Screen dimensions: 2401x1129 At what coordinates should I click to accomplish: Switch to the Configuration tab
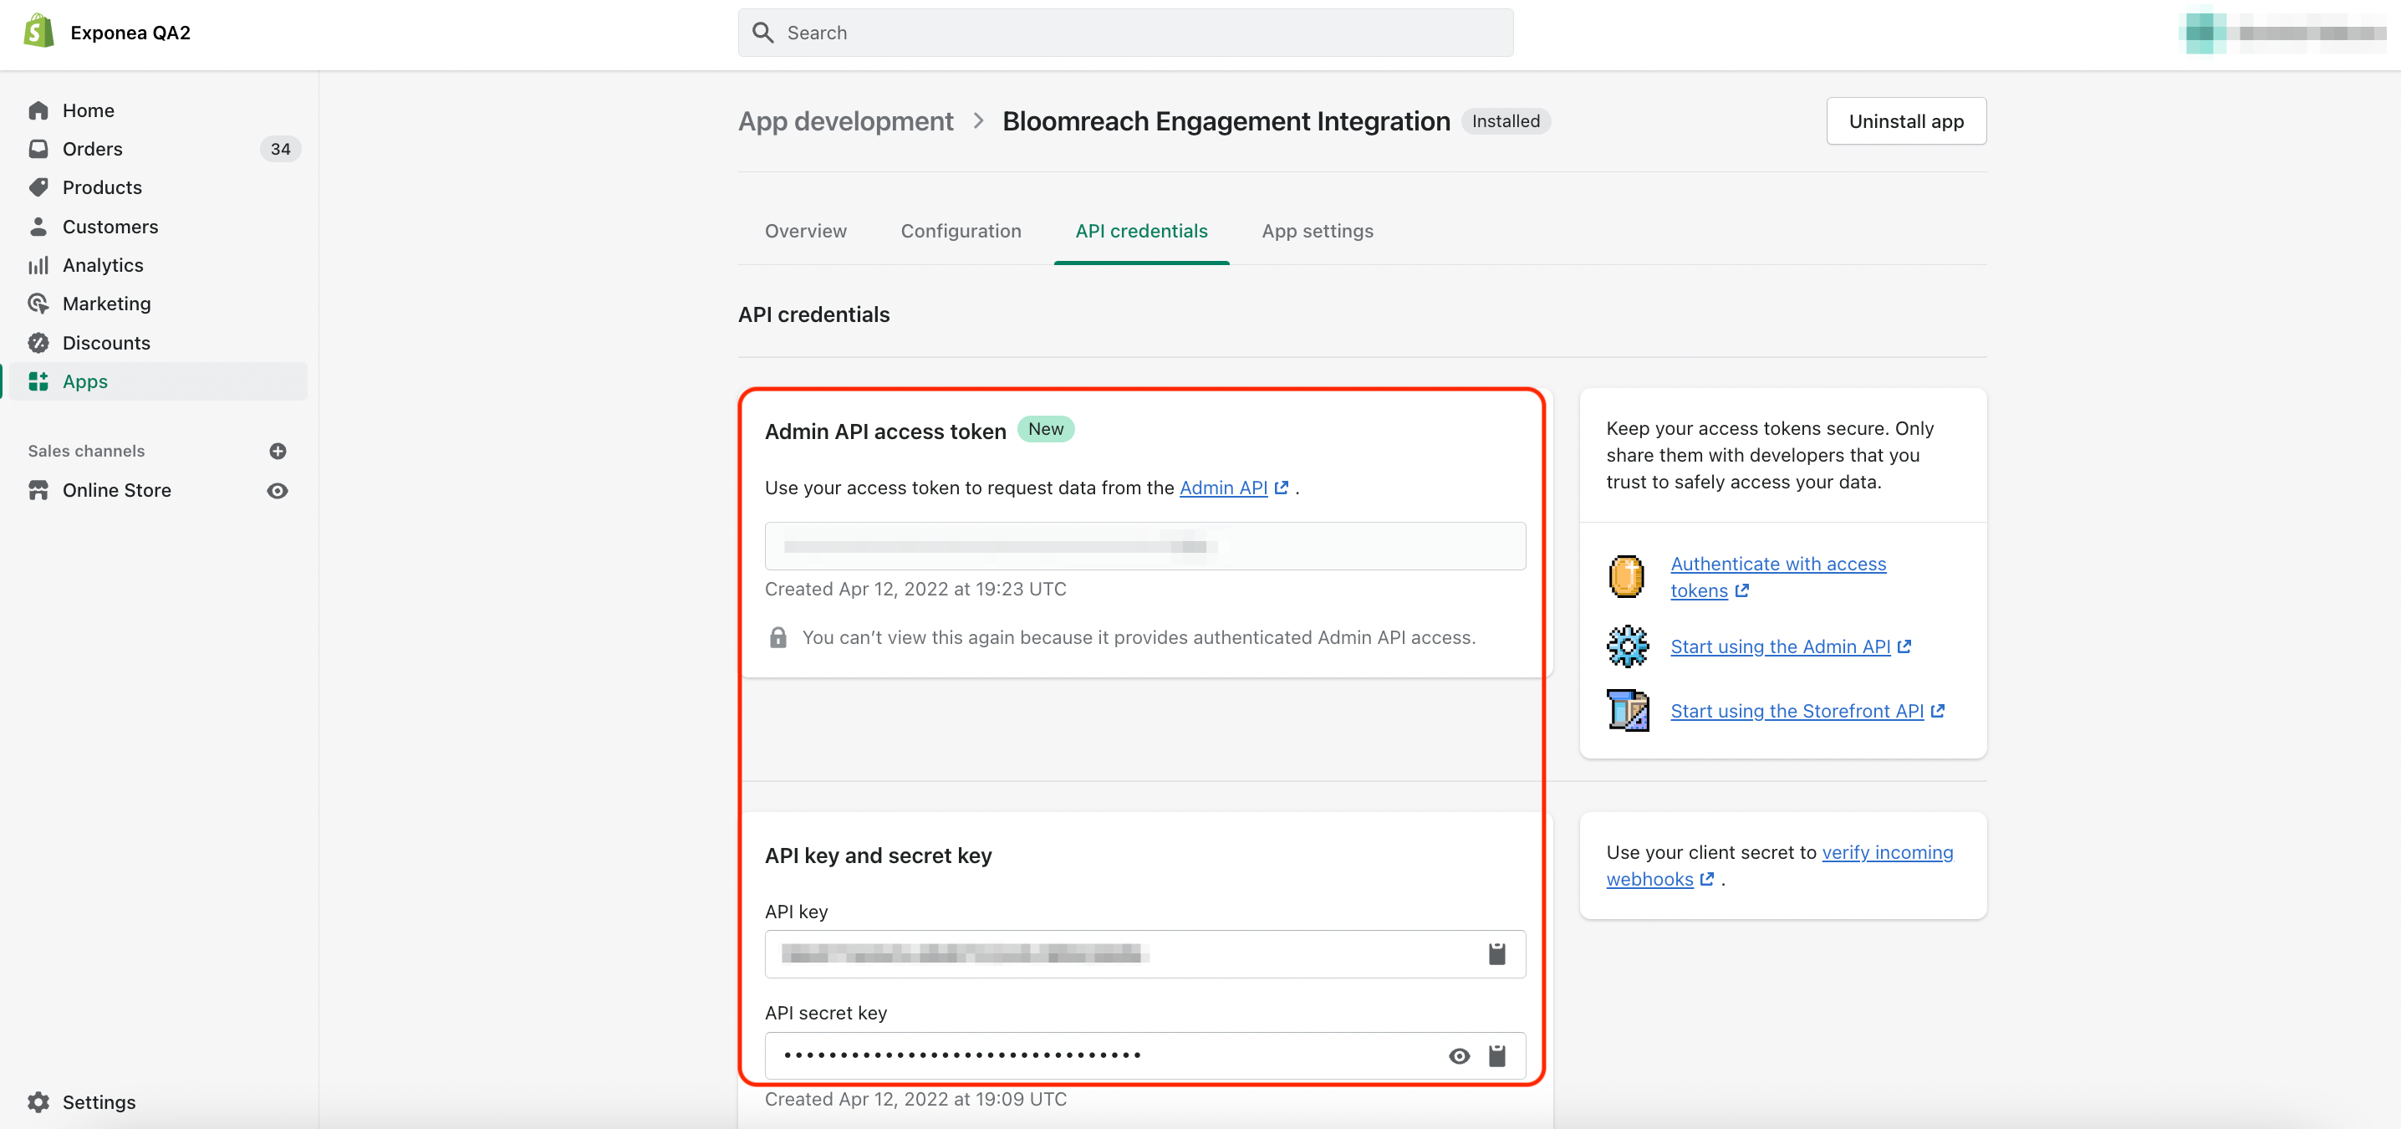point(961,230)
